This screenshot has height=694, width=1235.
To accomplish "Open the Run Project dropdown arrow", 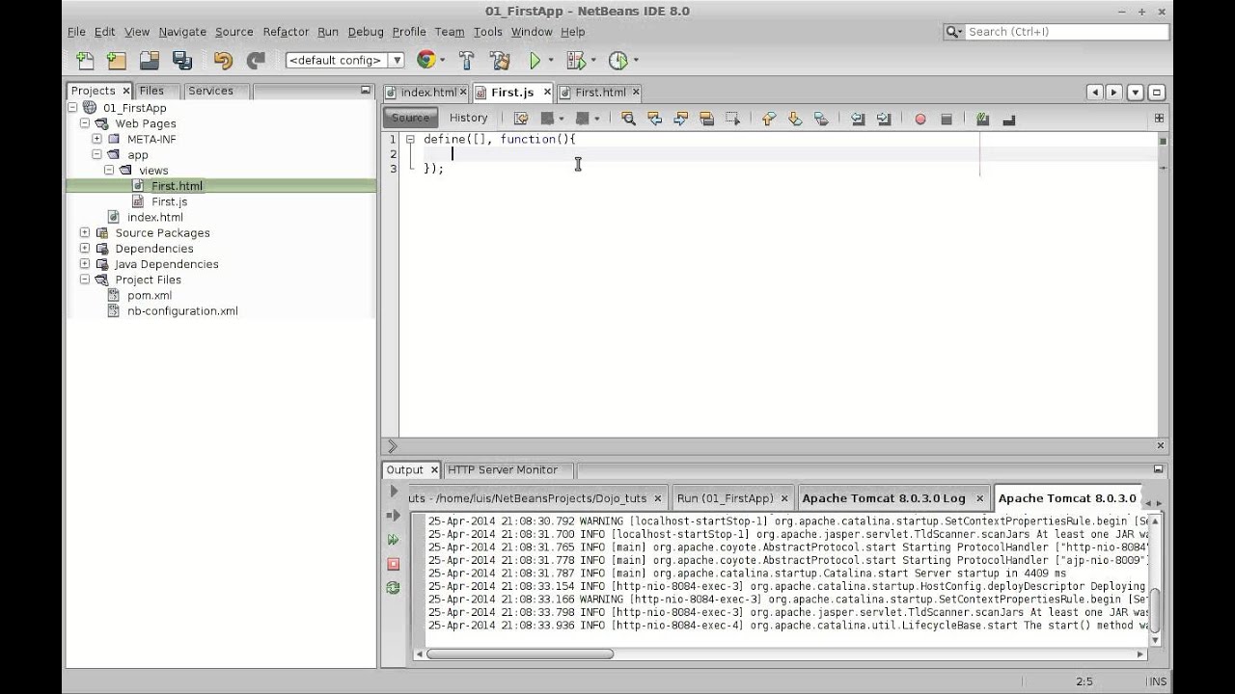I will (x=551, y=60).
